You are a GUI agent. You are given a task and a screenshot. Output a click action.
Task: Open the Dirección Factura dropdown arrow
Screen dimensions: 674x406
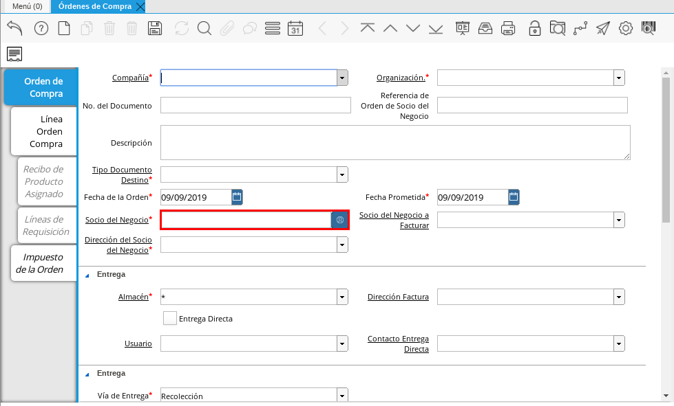point(619,297)
